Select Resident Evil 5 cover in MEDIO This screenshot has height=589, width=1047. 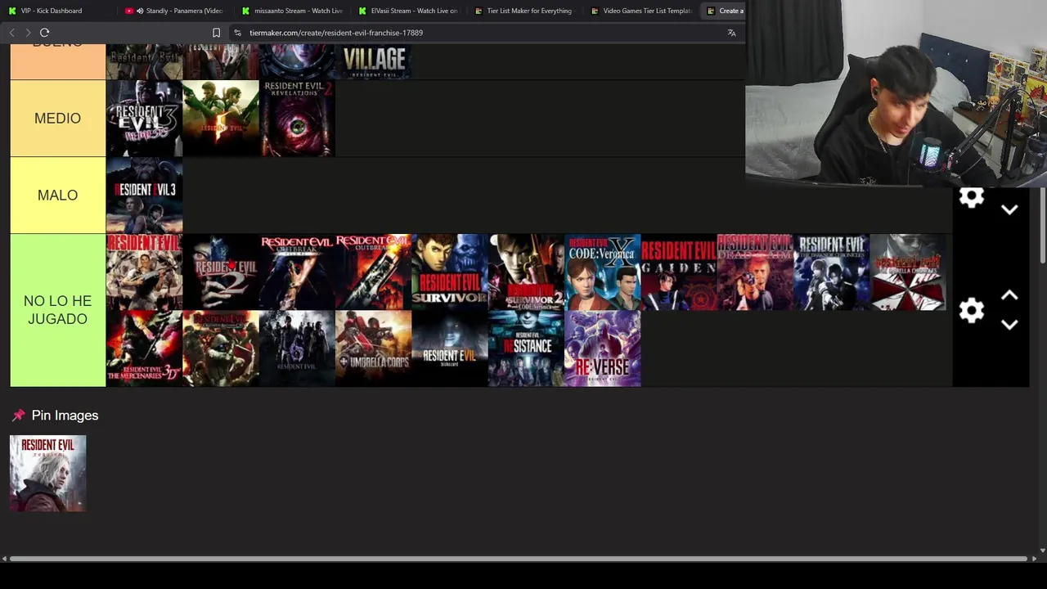[x=221, y=119]
